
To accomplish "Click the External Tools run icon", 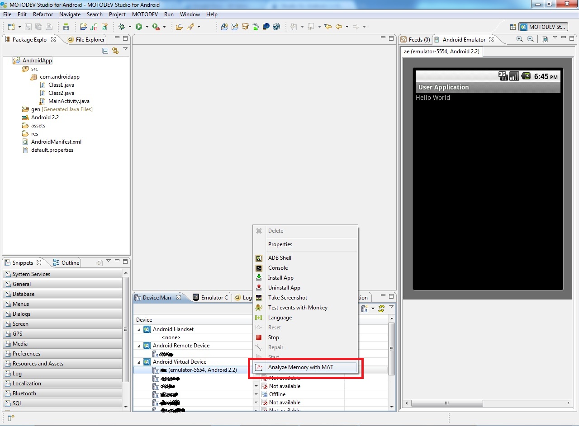I will click(156, 27).
